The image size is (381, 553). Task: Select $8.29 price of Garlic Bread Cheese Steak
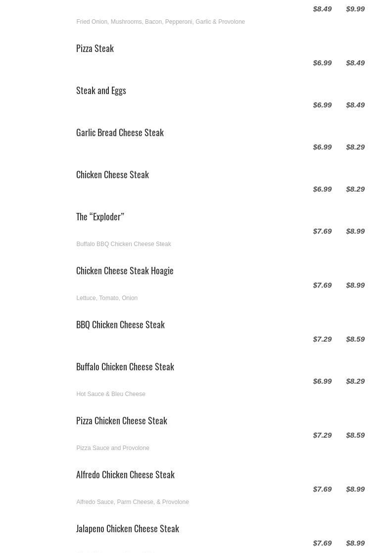355,147
